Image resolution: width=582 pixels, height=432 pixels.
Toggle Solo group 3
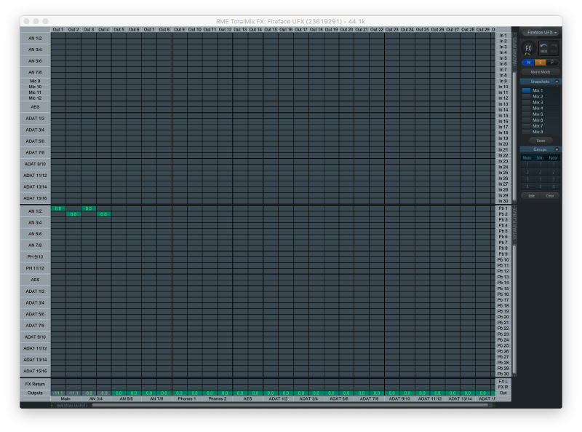tap(540, 179)
